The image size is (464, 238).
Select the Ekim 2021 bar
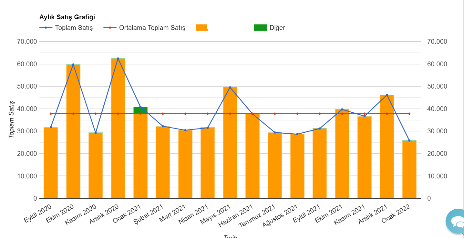(x=342, y=154)
